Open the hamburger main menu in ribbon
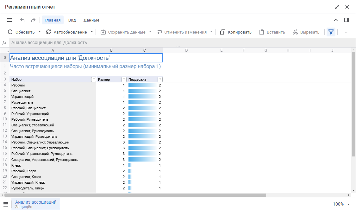The image size is (356, 210). (9, 20)
